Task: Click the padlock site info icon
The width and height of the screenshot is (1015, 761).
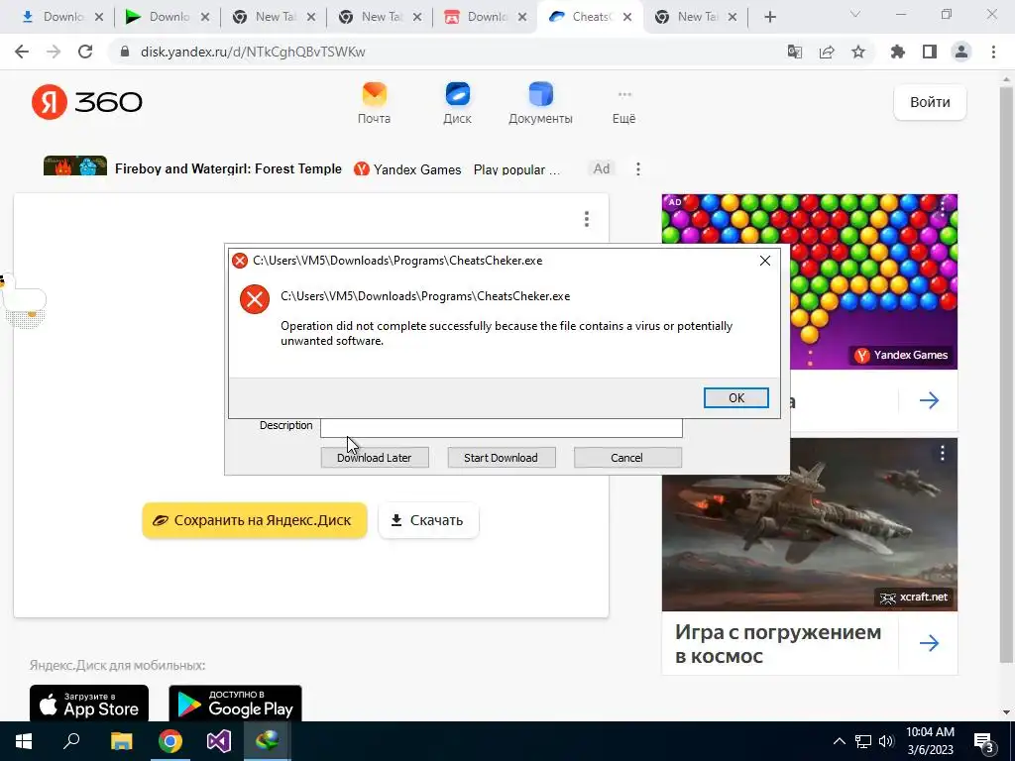Action: 125,52
